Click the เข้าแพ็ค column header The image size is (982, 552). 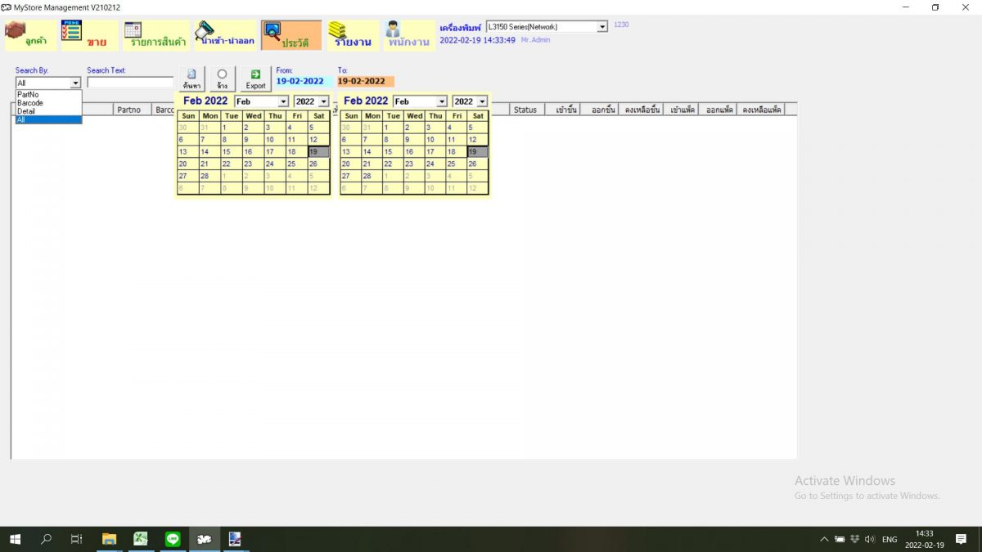pyautogui.click(x=682, y=110)
